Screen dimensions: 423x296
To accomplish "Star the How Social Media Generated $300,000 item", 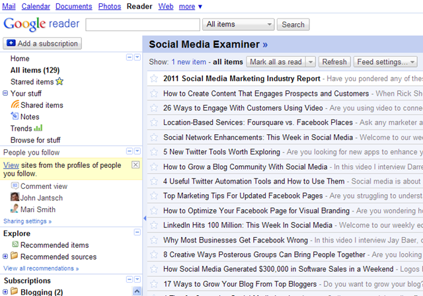I will (x=154, y=269).
